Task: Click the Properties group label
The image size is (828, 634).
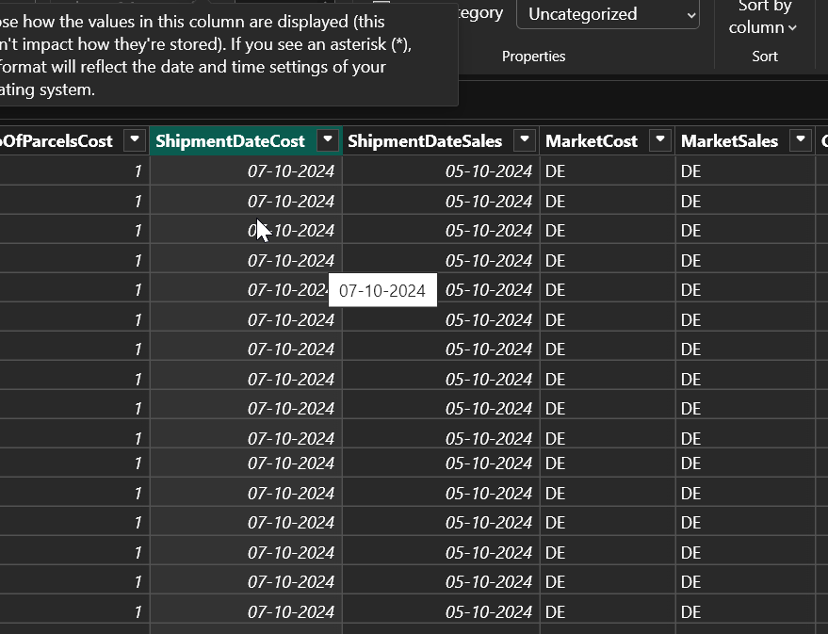Action: tap(533, 57)
